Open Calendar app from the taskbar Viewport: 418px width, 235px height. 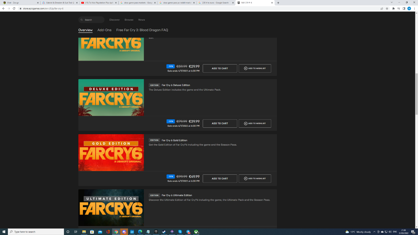coord(132,232)
